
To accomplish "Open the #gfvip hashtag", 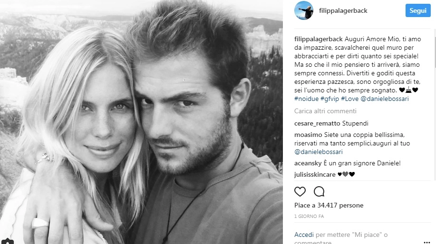I will (x=330, y=99).
